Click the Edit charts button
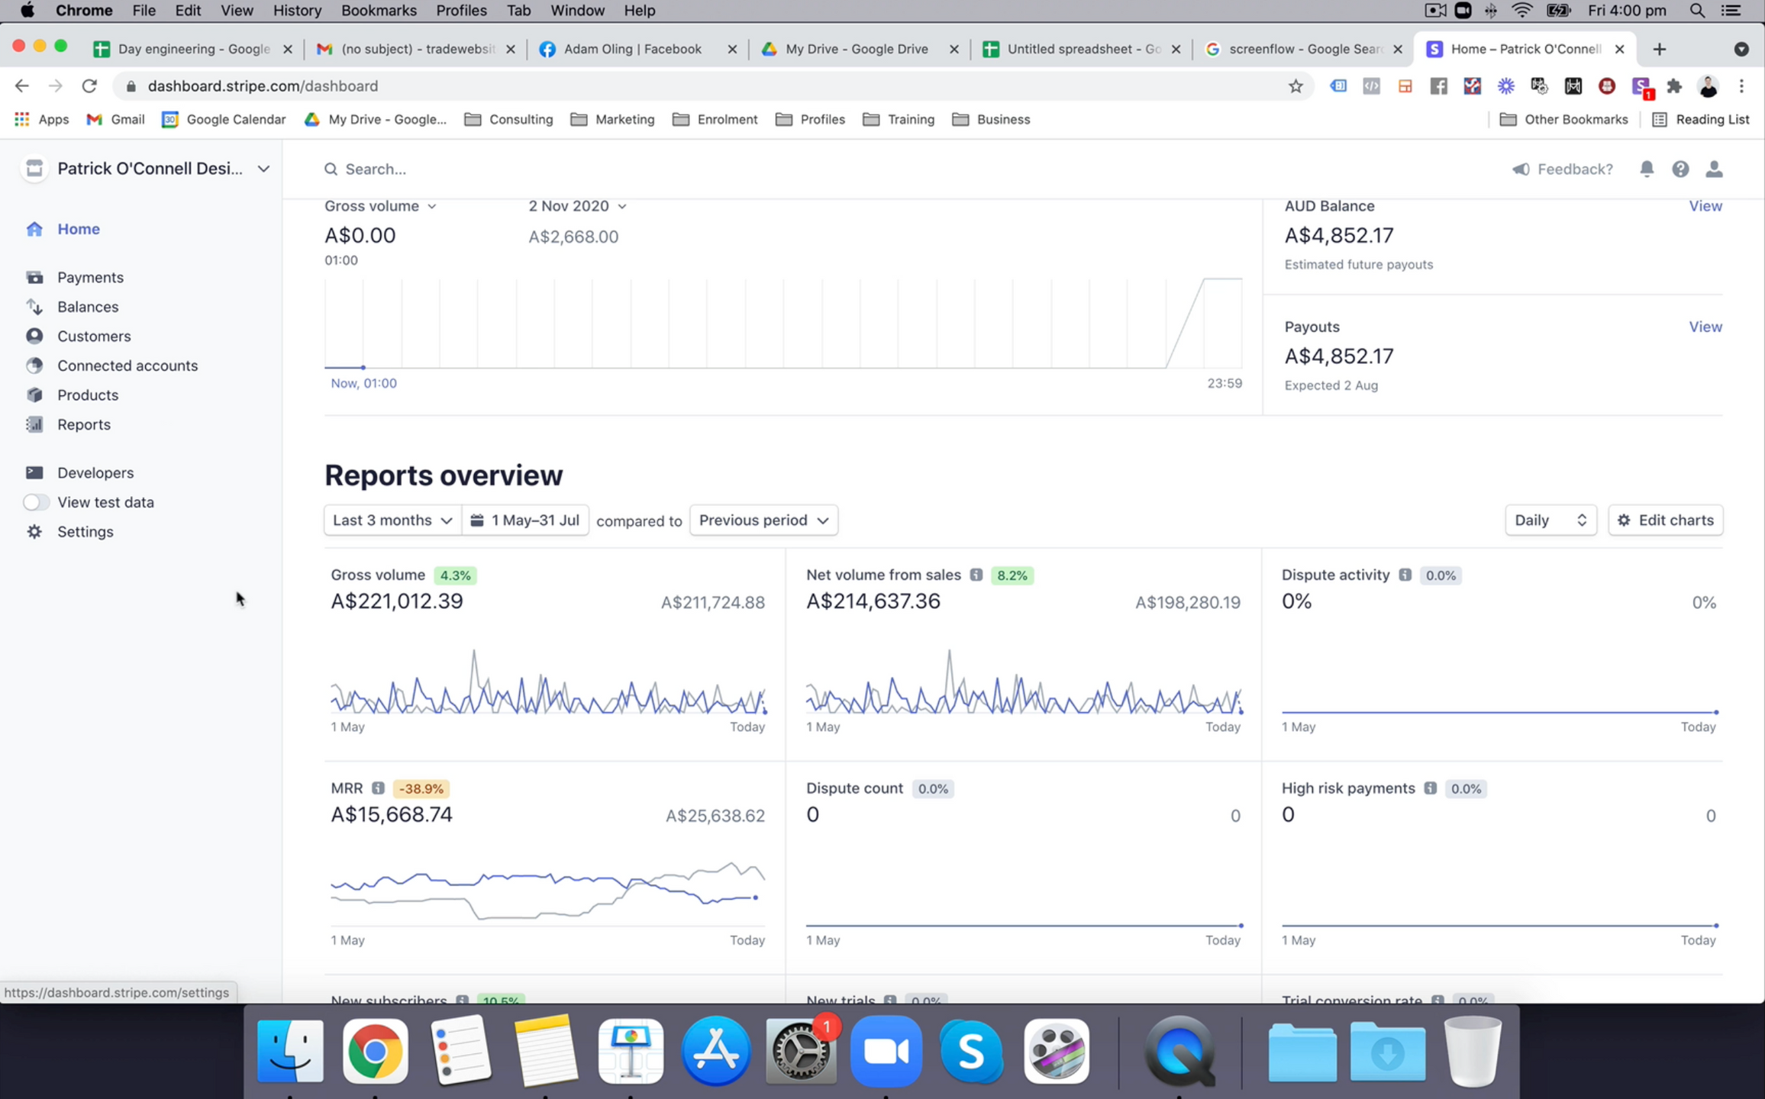 click(x=1665, y=520)
